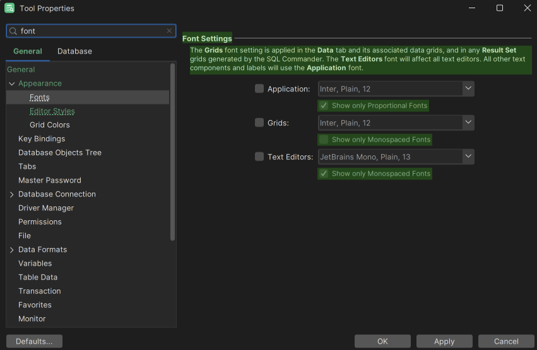Click the Apply button
This screenshot has width=537, height=350.
tap(444, 341)
